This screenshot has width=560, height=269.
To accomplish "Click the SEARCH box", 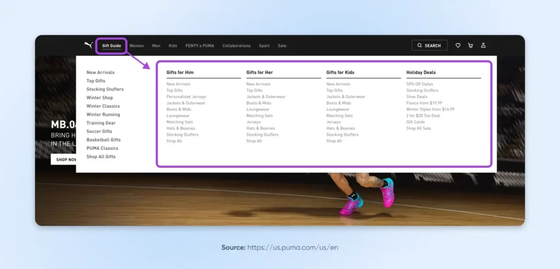I will click(430, 45).
